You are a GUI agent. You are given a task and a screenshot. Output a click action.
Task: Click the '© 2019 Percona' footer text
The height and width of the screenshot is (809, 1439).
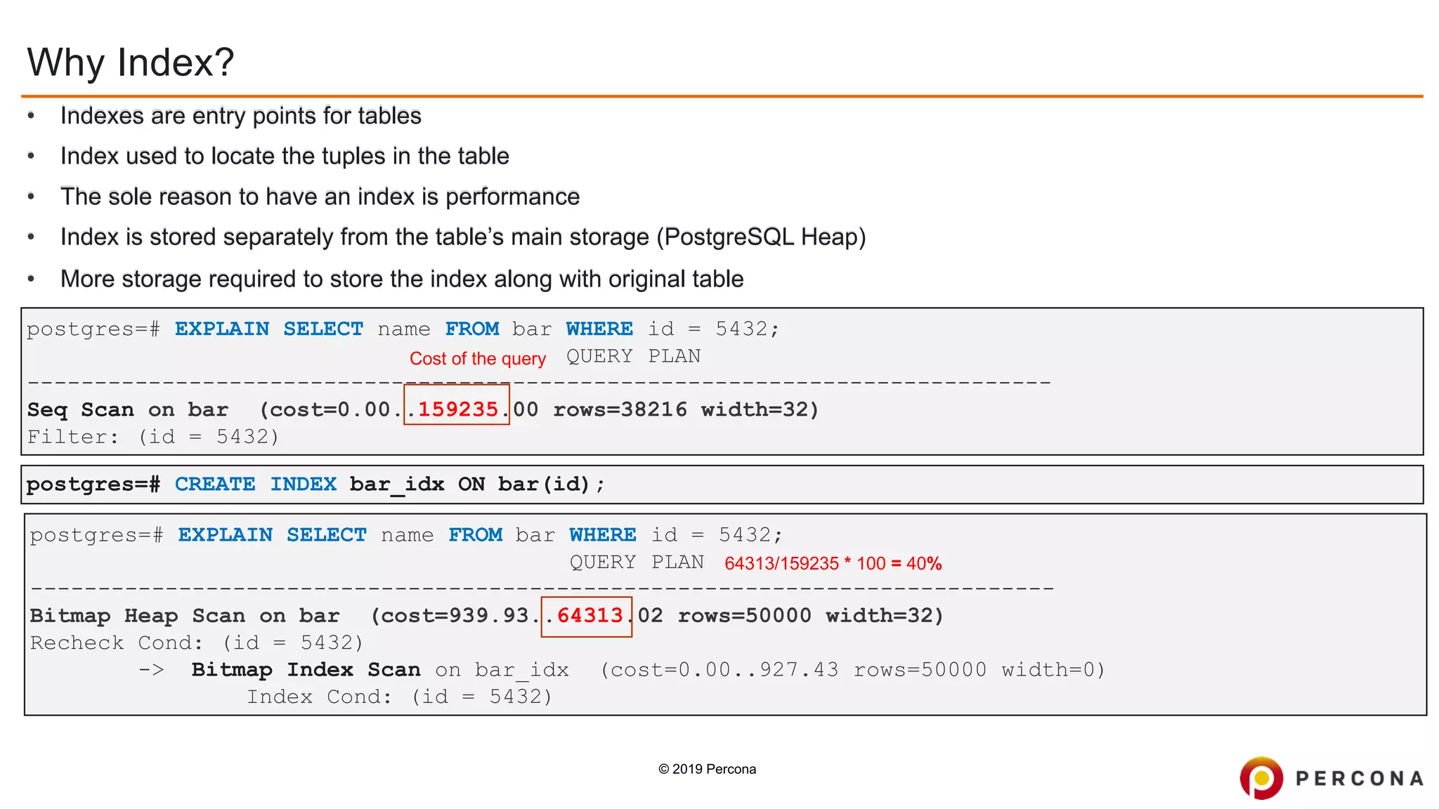[707, 769]
